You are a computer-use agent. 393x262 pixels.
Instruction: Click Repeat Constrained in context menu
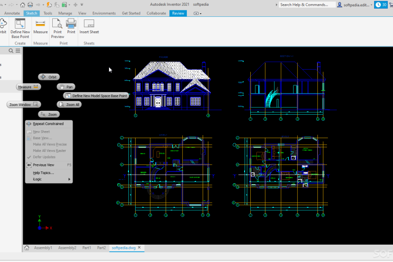point(49,124)
